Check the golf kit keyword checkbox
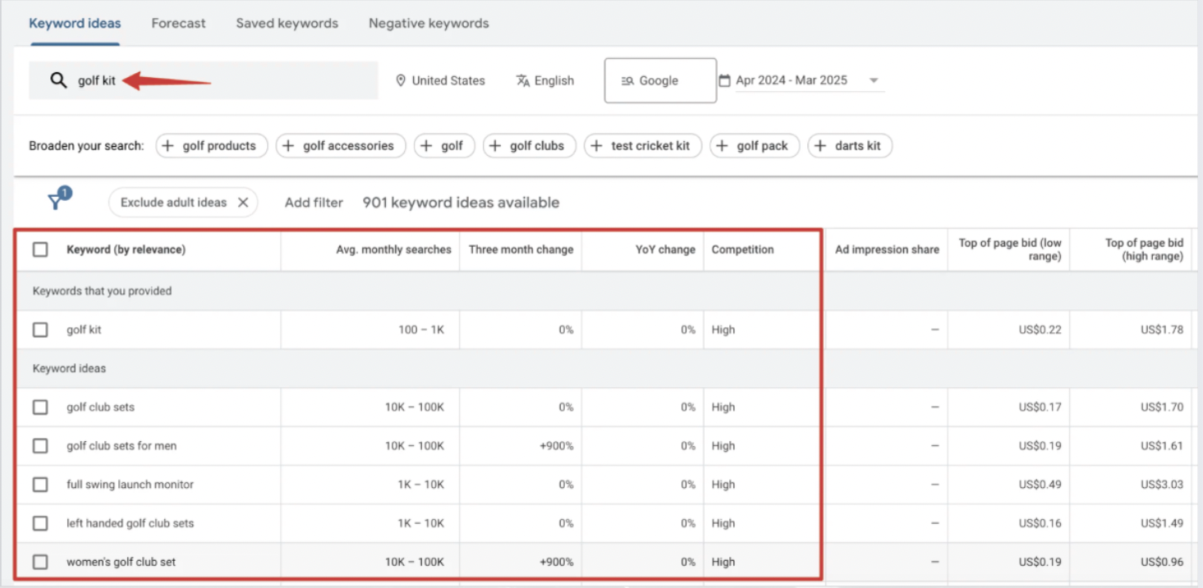The width and height of the screenshot is (1203, 588). (40, 330)
